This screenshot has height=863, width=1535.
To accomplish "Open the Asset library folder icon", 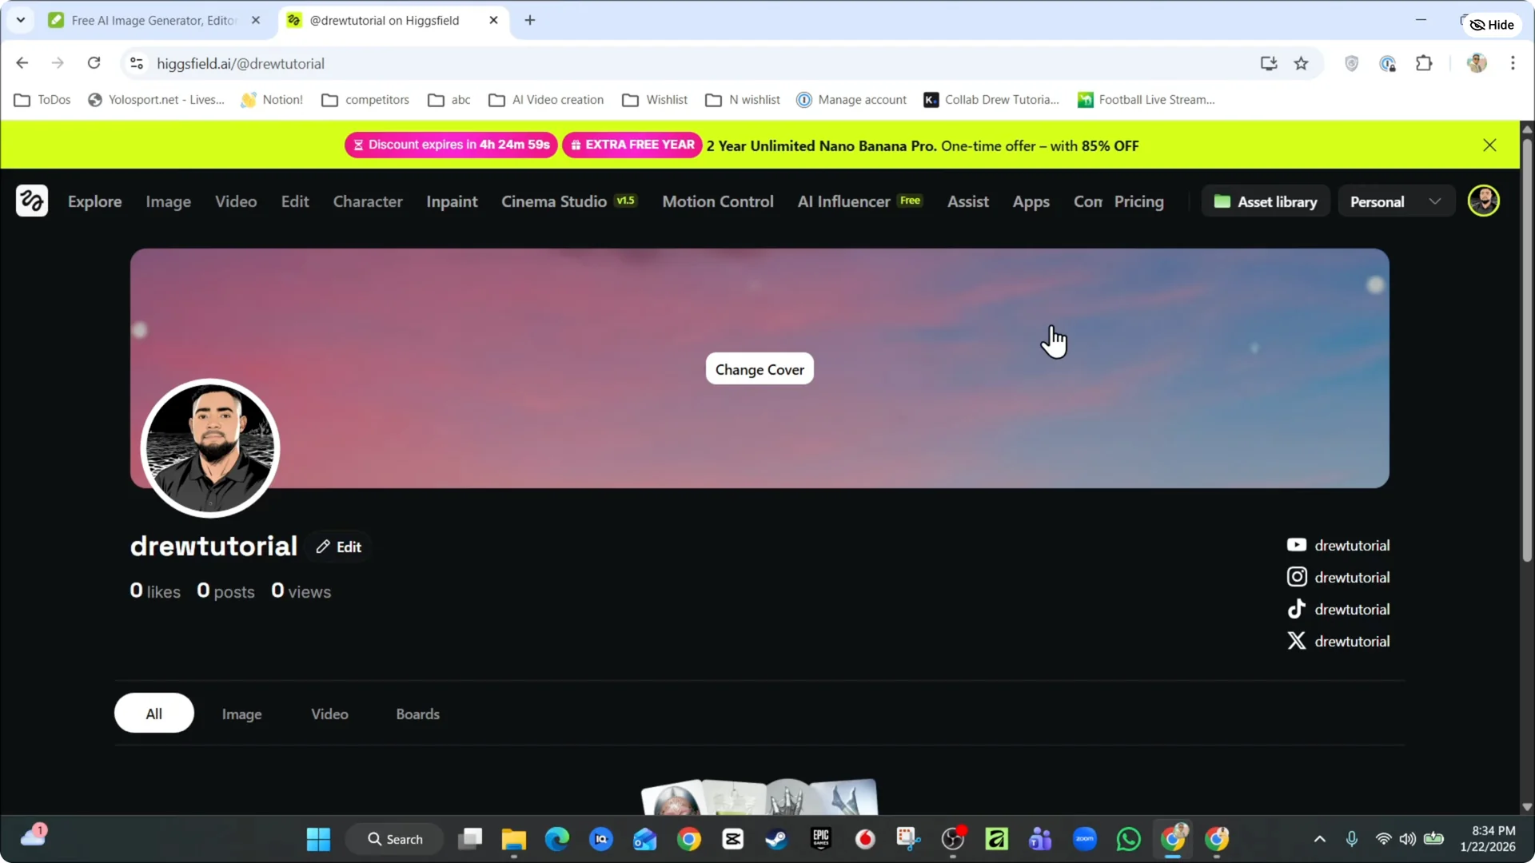I will [1222, 201].
